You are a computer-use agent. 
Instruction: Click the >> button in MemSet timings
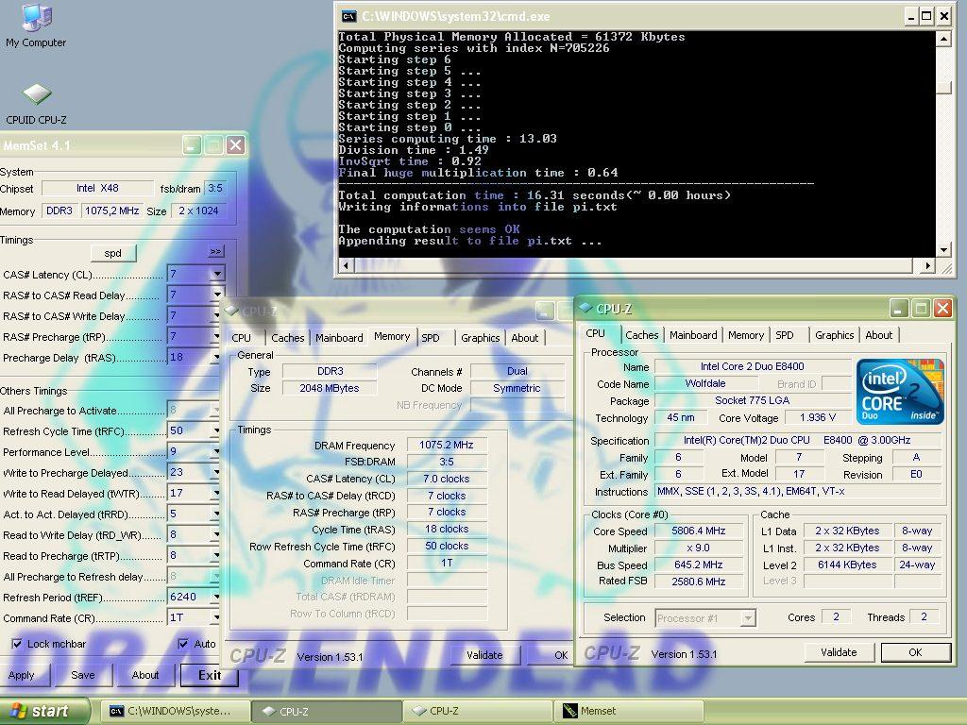(215, 251)
